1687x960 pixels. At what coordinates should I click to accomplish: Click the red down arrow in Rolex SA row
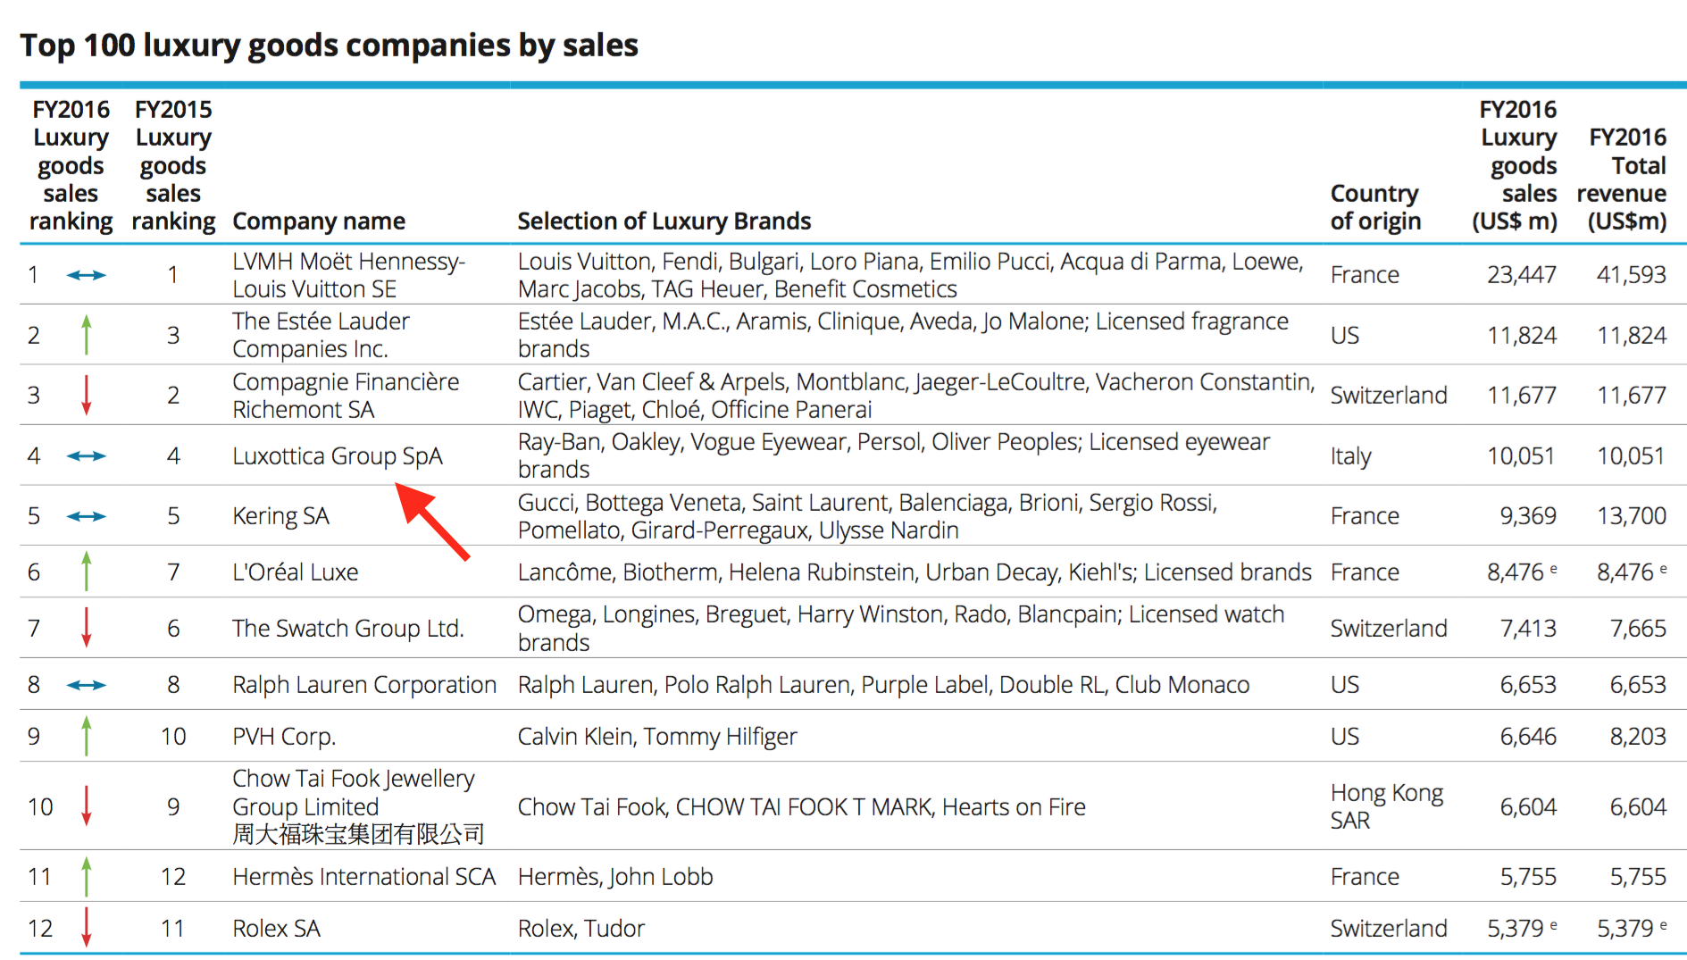87,928
